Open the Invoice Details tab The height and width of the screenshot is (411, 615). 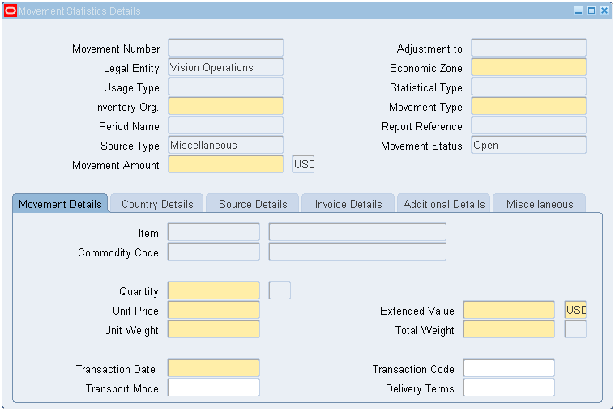[348, 204]
